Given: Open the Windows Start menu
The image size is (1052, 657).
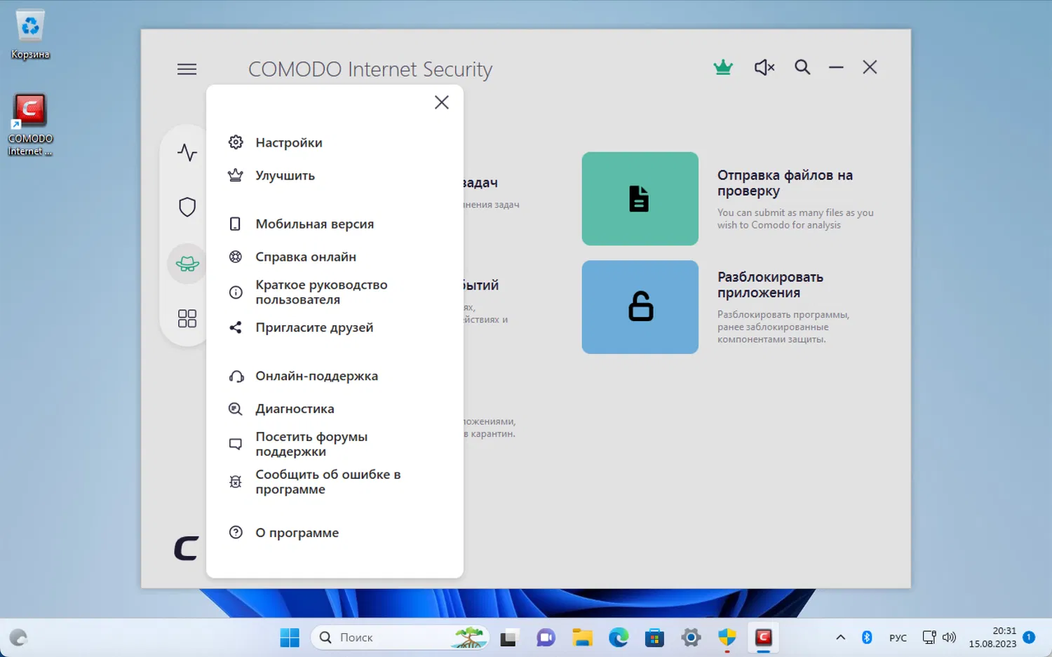Looking at the screenshot, I should tap(290, 637).
